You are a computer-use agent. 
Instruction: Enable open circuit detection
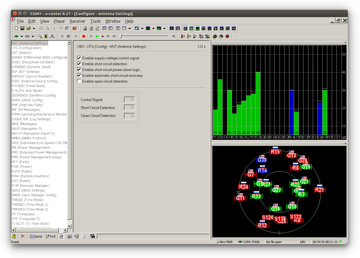point(79,81)
